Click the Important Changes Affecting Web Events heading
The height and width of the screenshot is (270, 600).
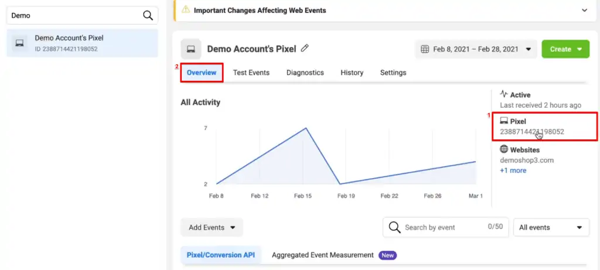(x=260, y=11)
